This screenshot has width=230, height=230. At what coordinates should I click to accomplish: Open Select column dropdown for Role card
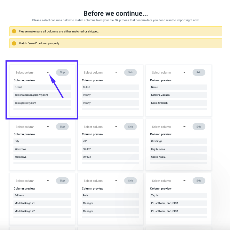click(x=100, y=181)
